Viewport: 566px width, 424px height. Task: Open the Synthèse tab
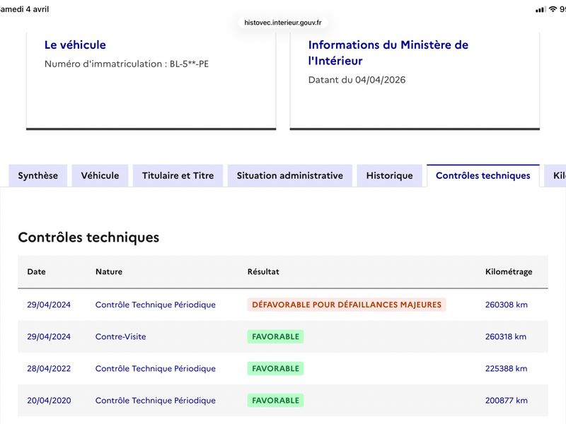[38, 175]
